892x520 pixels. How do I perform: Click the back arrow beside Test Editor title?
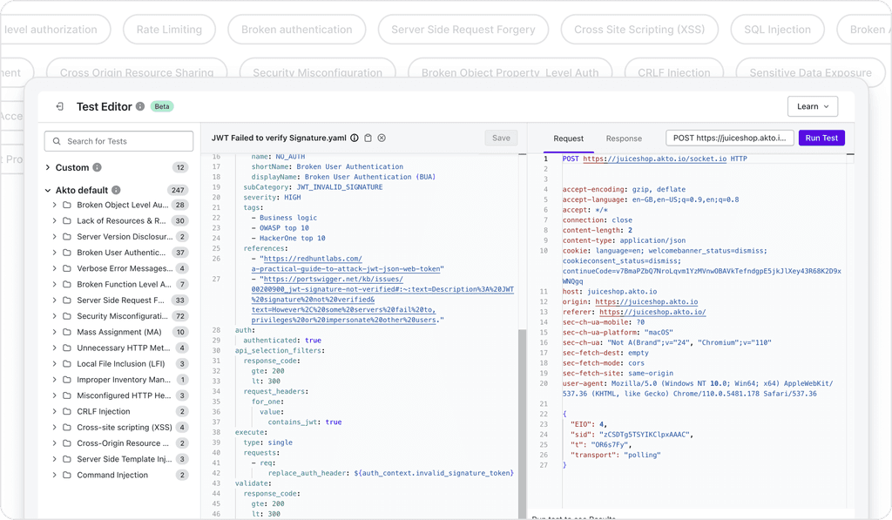tap(59, 106)
